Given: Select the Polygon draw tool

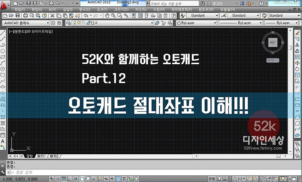Looking at the screenshot, I should 3,51.
